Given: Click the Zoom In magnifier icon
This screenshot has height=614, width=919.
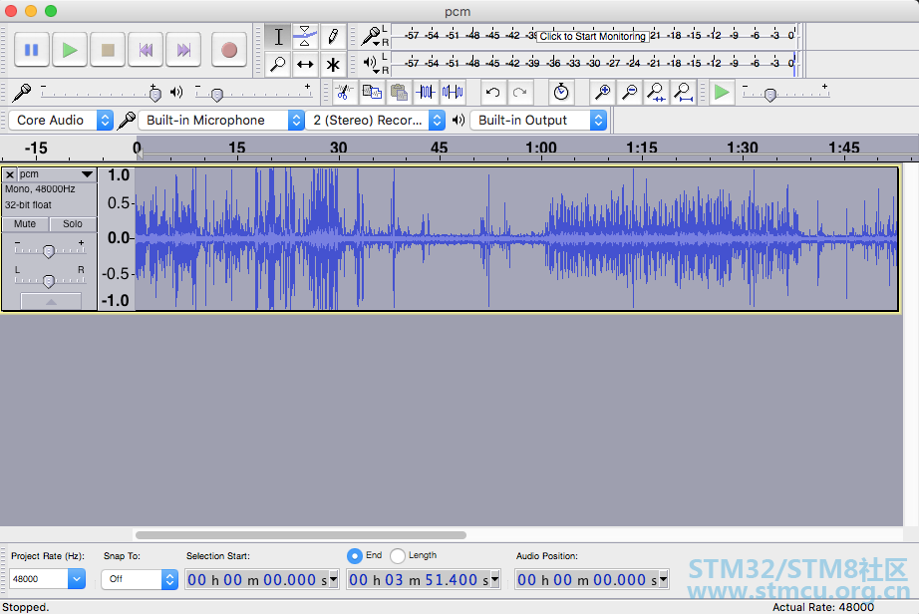Looking at the screenshot, I should [602, 93].
